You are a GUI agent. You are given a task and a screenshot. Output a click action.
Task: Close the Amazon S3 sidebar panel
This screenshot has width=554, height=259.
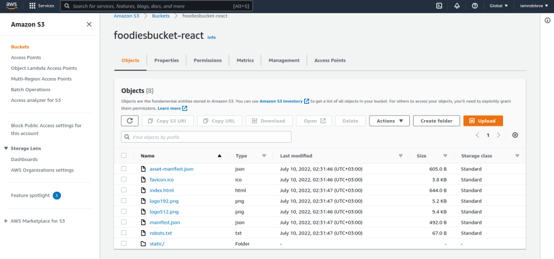(x=89, y=25)
